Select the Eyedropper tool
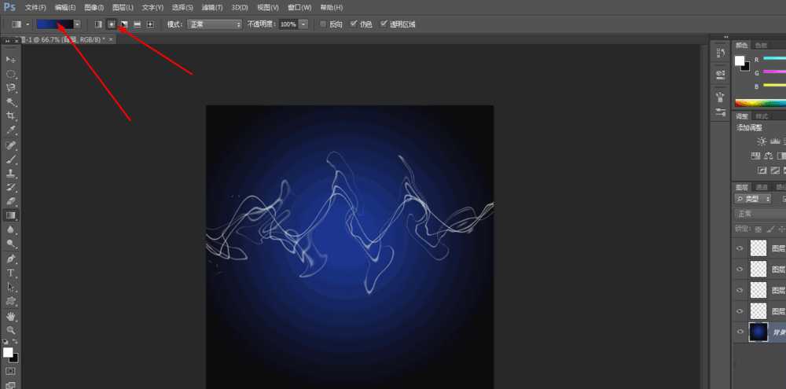786x389 pixels. click(10, 130)
